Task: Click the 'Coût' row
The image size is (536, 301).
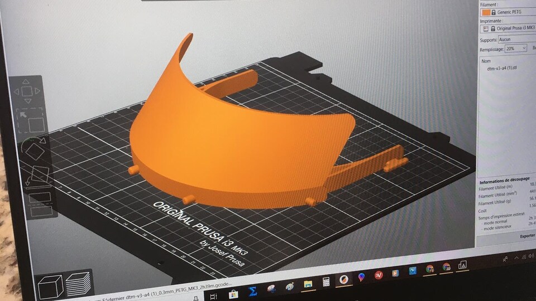Action: (482, 211)
